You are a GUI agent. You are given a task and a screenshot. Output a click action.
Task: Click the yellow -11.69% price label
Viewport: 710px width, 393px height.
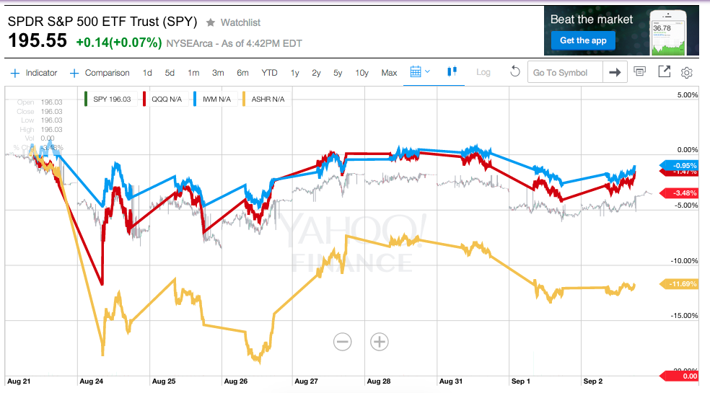point(679,284)
